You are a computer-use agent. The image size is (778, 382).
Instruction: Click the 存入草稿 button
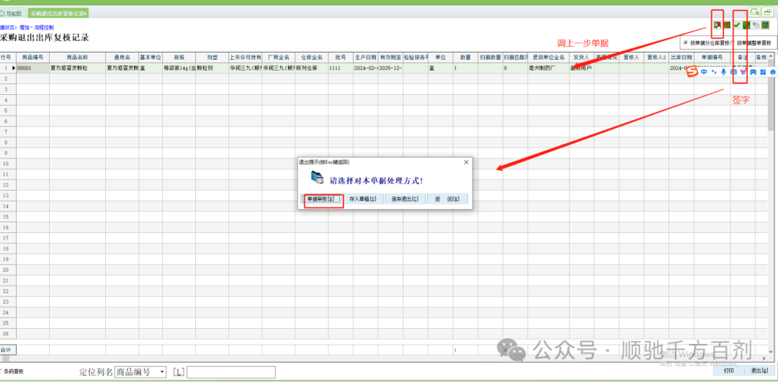click(x=362, y=199)
